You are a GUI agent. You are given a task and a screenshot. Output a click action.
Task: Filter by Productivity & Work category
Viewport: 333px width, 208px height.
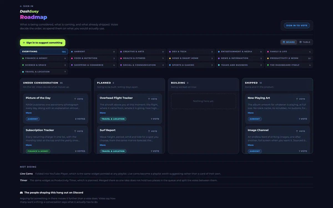tap(289, 58)
